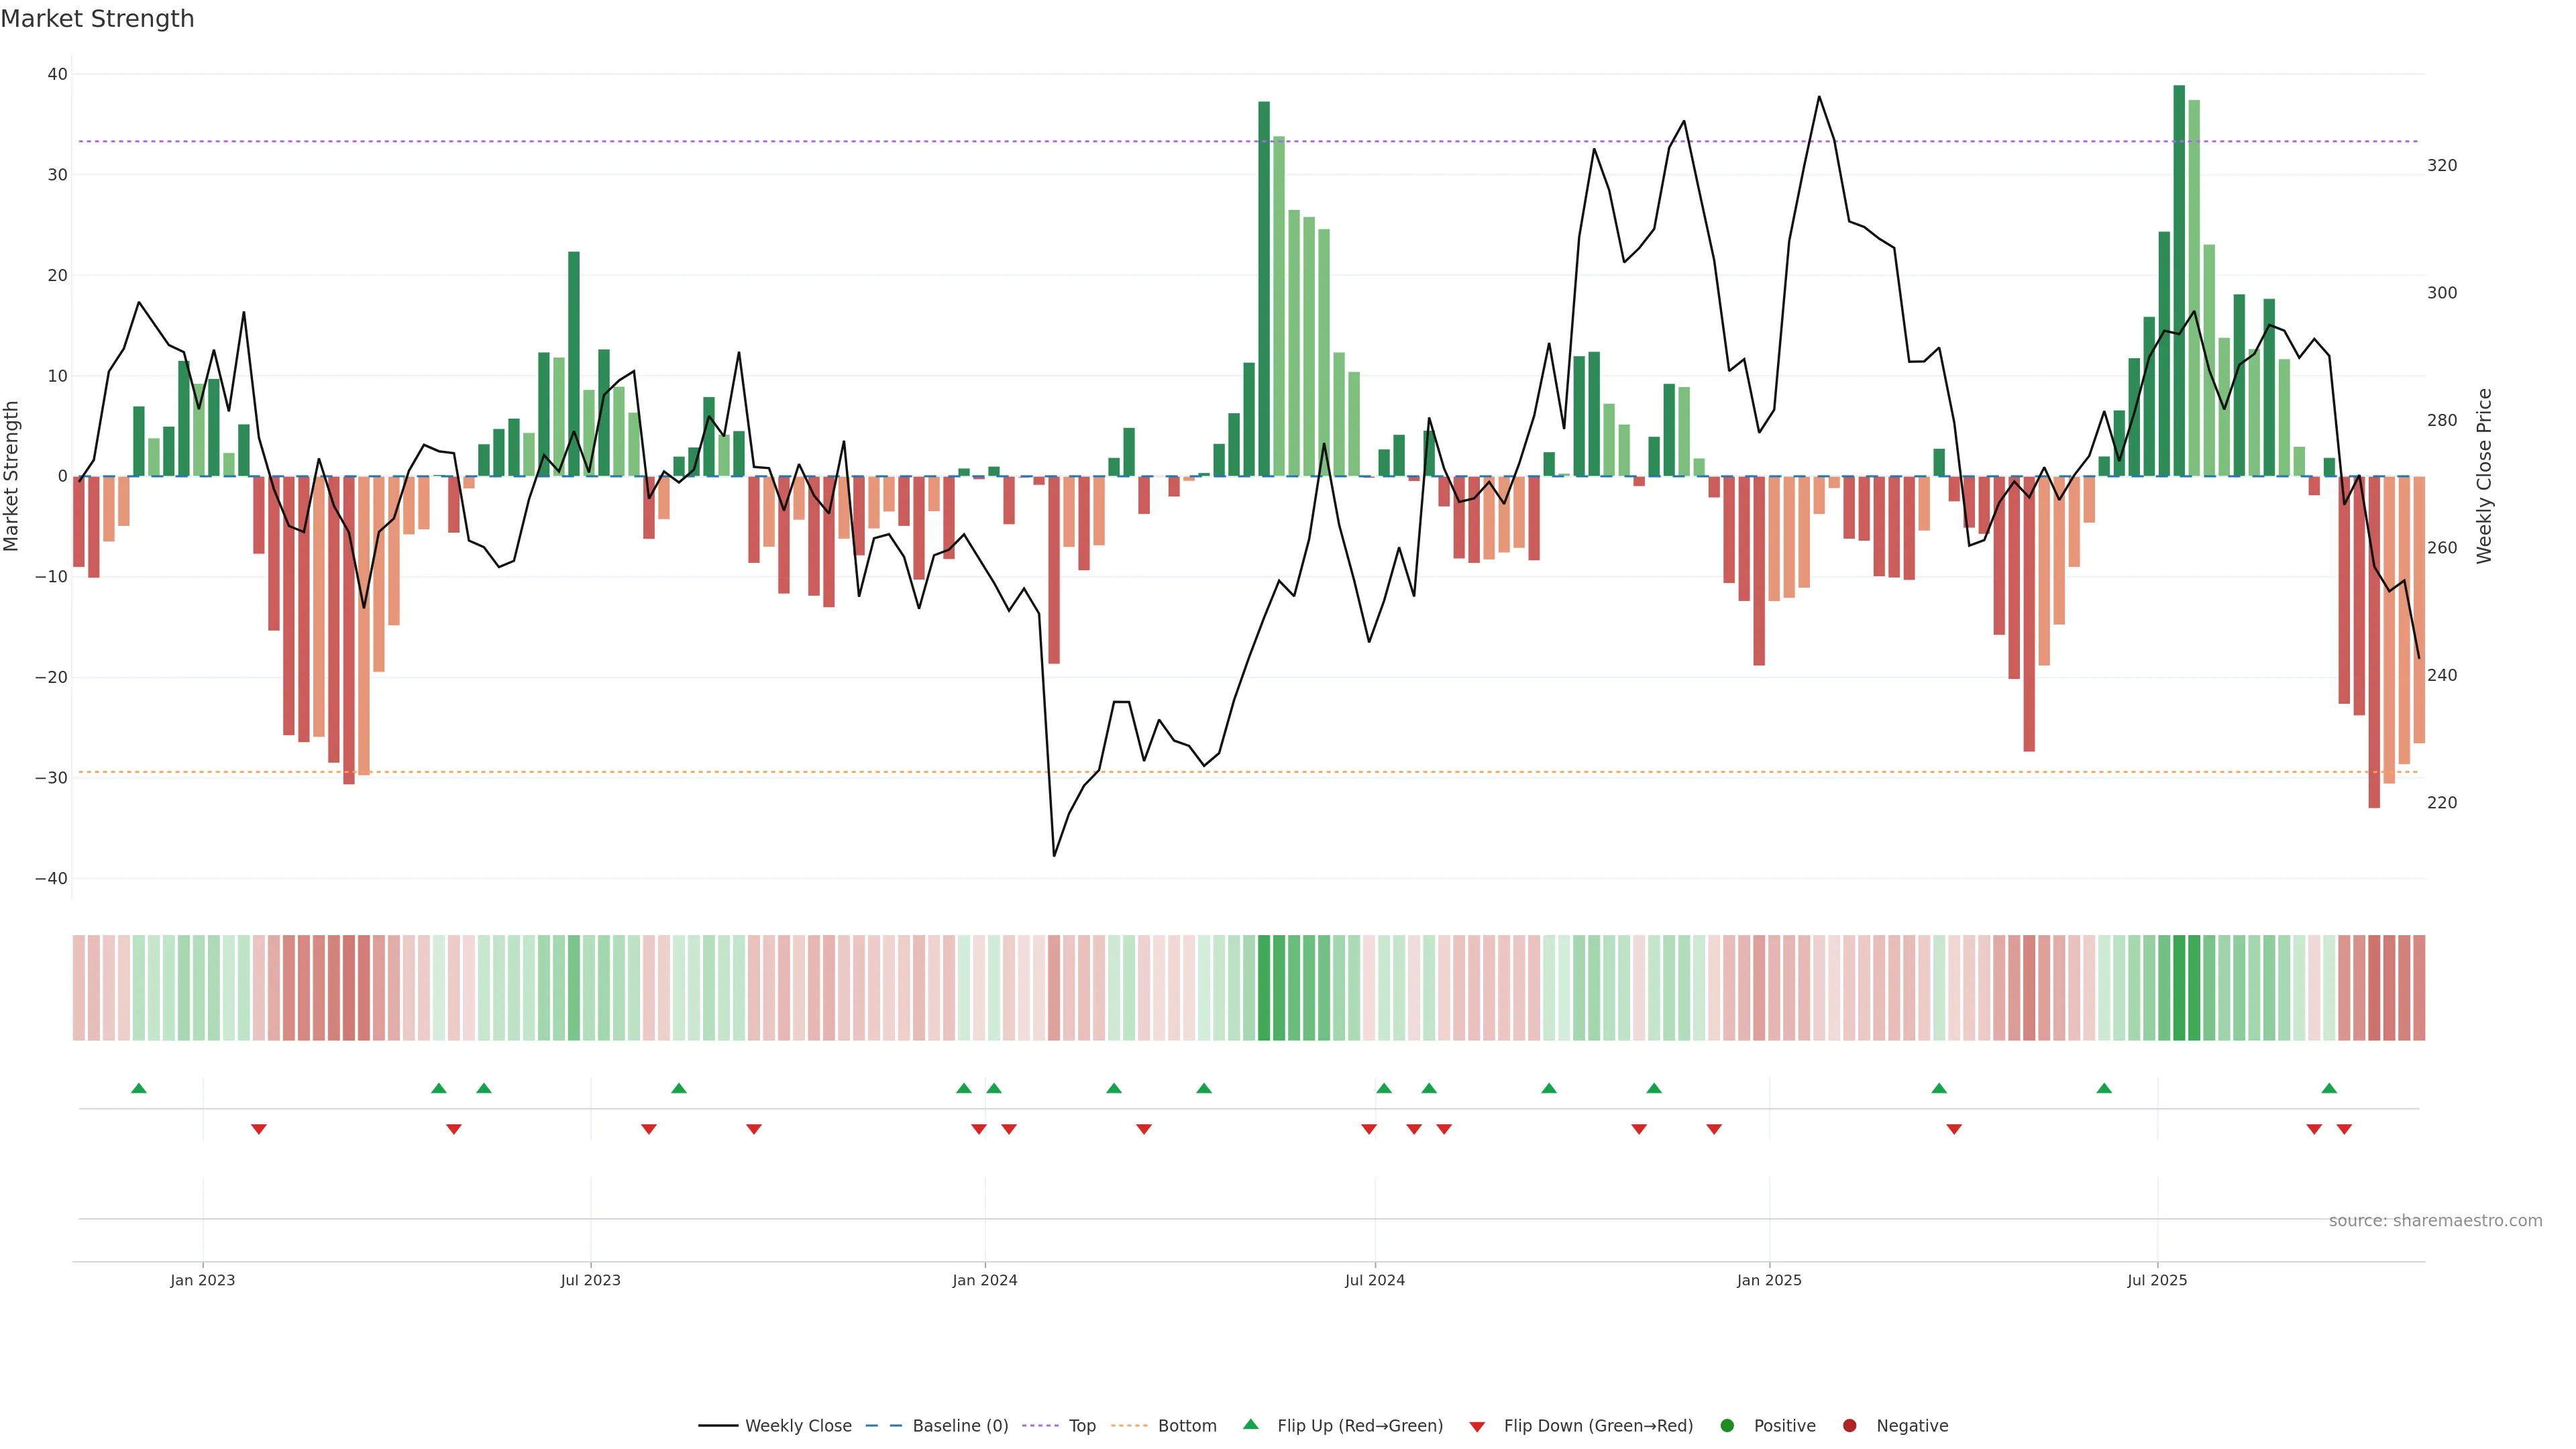The width and height of the screenshot is (2576, 1449).
Task: Click the darkest green heatmap cell near mid-2024
Action: pos(1264,988)
